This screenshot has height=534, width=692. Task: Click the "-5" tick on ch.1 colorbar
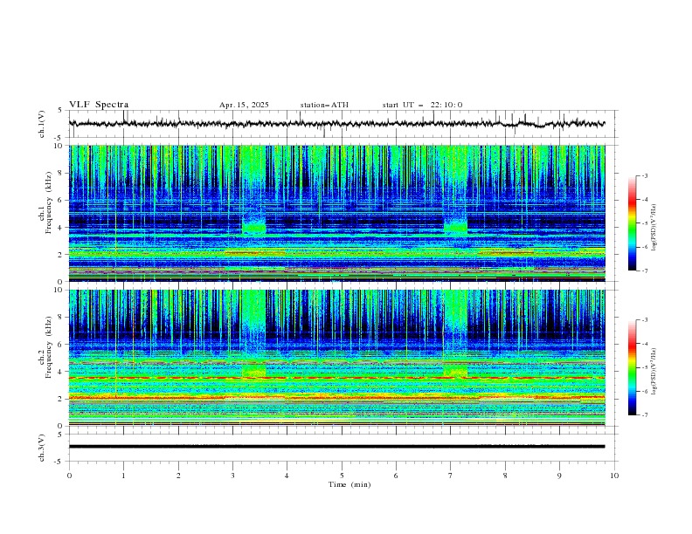click(x=644, y=223)
